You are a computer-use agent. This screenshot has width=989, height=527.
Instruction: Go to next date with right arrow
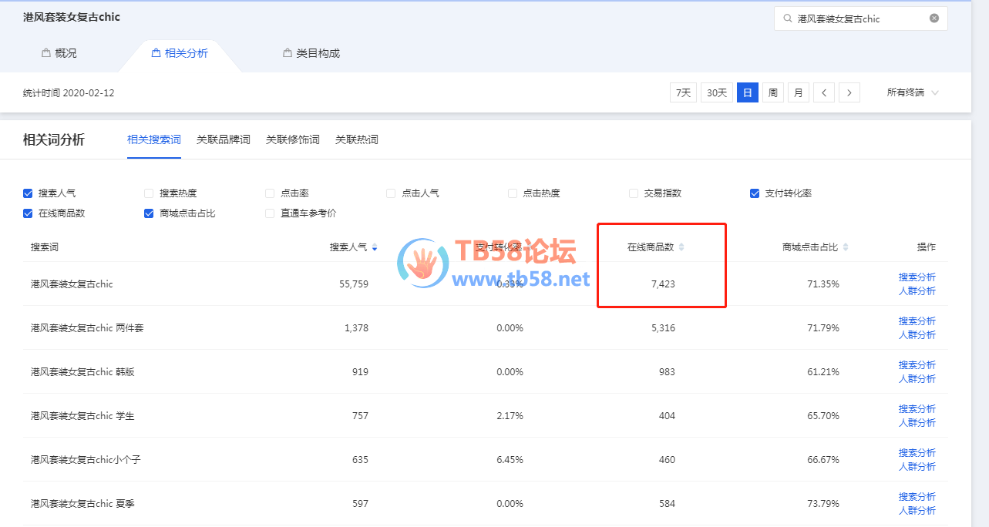849,92
